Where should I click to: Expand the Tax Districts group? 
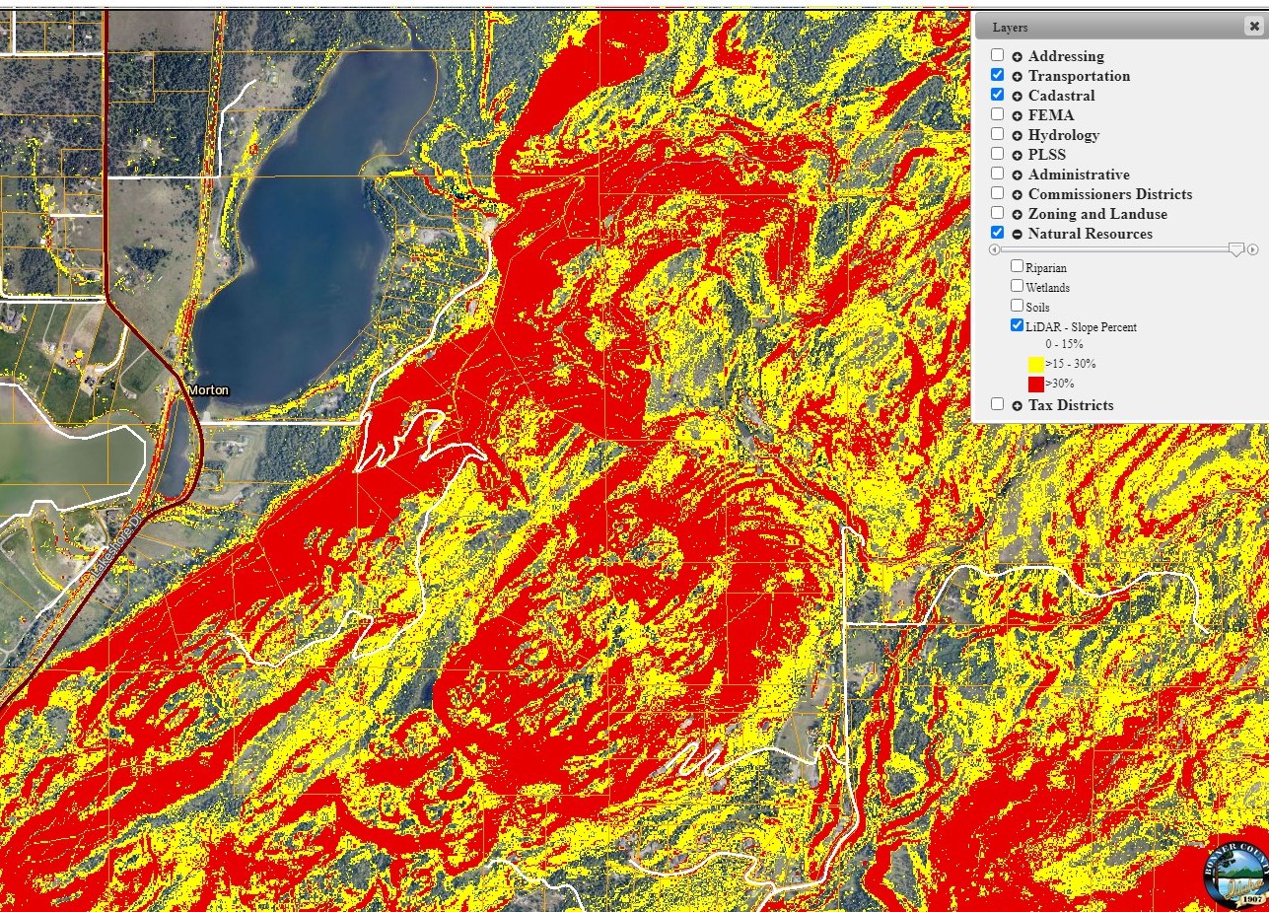coord(1017,406)
